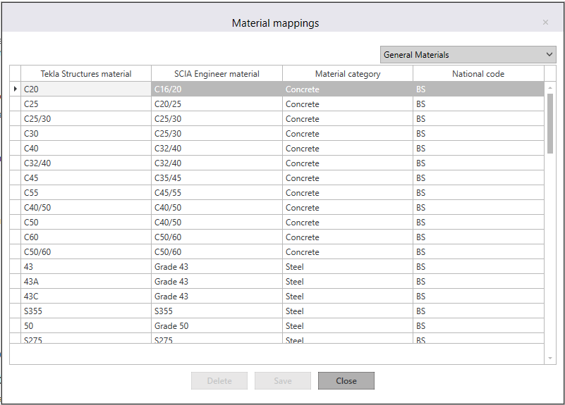Click the Tekla Structures material column header
Image resolution: width=565 pixels, height=405 pixels.
point(86,74)
